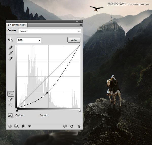Pick the black point eyedropper
This screenshot has height=145, width=152.
pos(11,47)
